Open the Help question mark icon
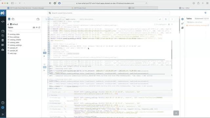The image size is (210, 118). [x=3, y=103]
